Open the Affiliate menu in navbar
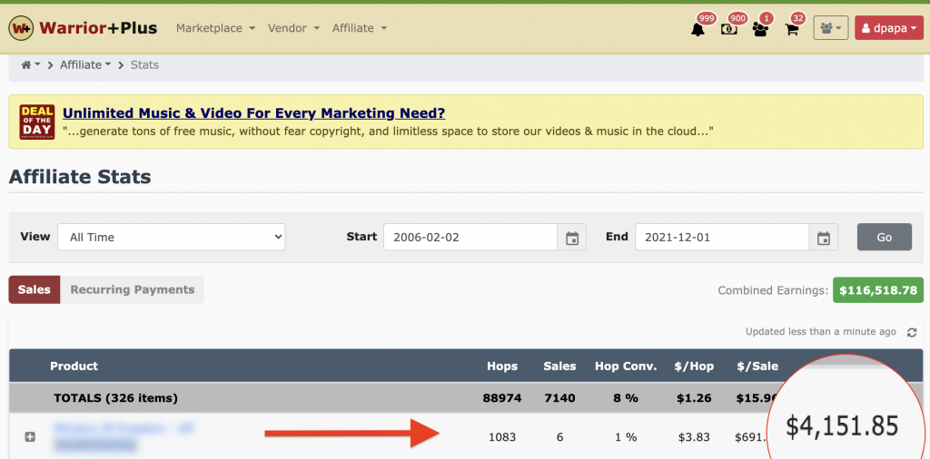 click(360, 28)
